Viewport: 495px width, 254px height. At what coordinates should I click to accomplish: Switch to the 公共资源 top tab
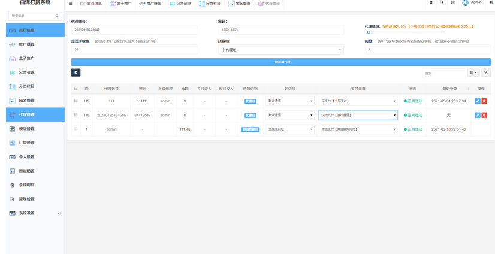pos(180,4)
